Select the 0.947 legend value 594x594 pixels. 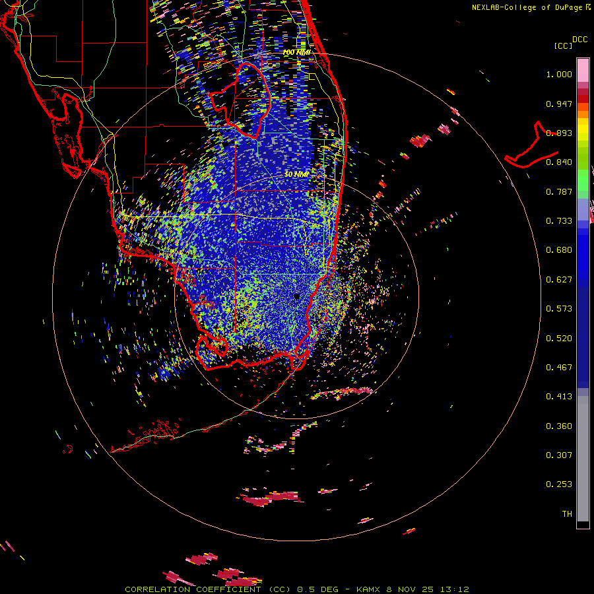click(x=559, y=104)
